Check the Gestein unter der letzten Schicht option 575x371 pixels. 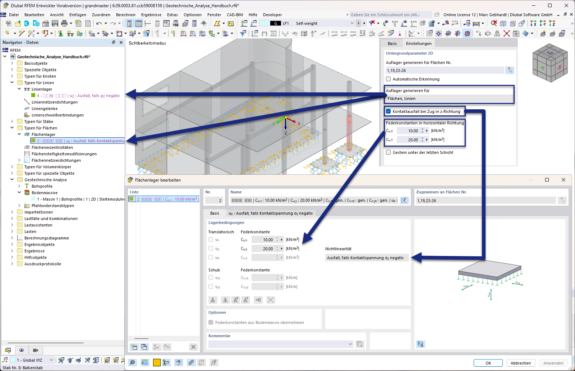(x=388, y=152)
